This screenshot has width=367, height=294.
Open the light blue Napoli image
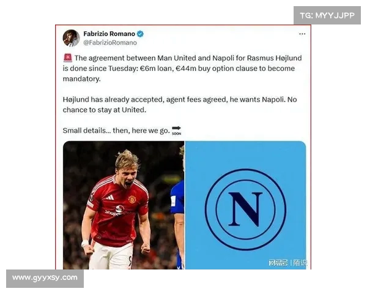tap(245, 205)
